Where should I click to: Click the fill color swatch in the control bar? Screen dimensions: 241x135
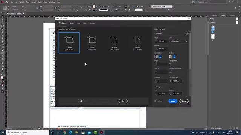coord(94,7)
